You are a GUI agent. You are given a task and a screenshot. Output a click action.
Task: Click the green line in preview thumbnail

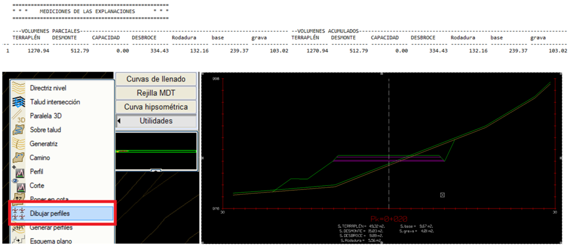point(156,151)
